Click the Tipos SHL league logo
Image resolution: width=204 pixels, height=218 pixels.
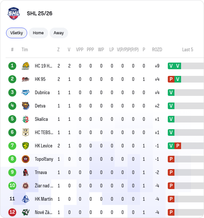(x=14, y=14)
